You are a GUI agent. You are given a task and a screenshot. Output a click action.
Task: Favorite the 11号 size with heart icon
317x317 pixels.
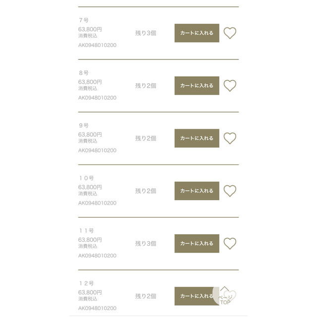[x=230, y=243]
